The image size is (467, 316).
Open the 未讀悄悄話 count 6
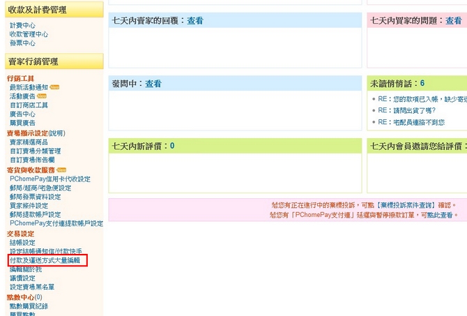[422, 84]
